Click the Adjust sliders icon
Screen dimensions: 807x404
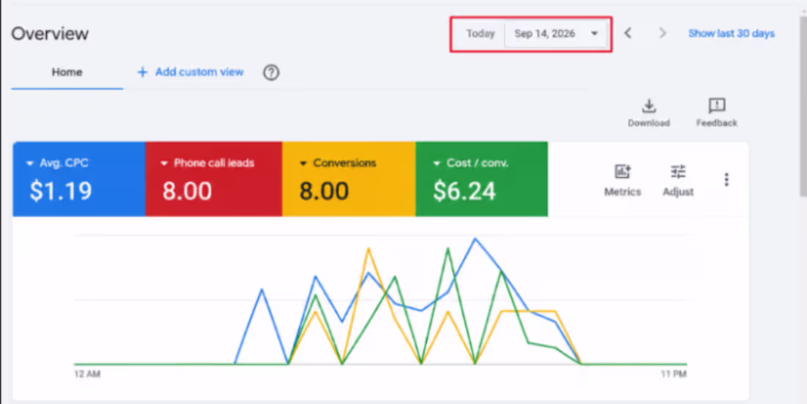coord(678,172)
